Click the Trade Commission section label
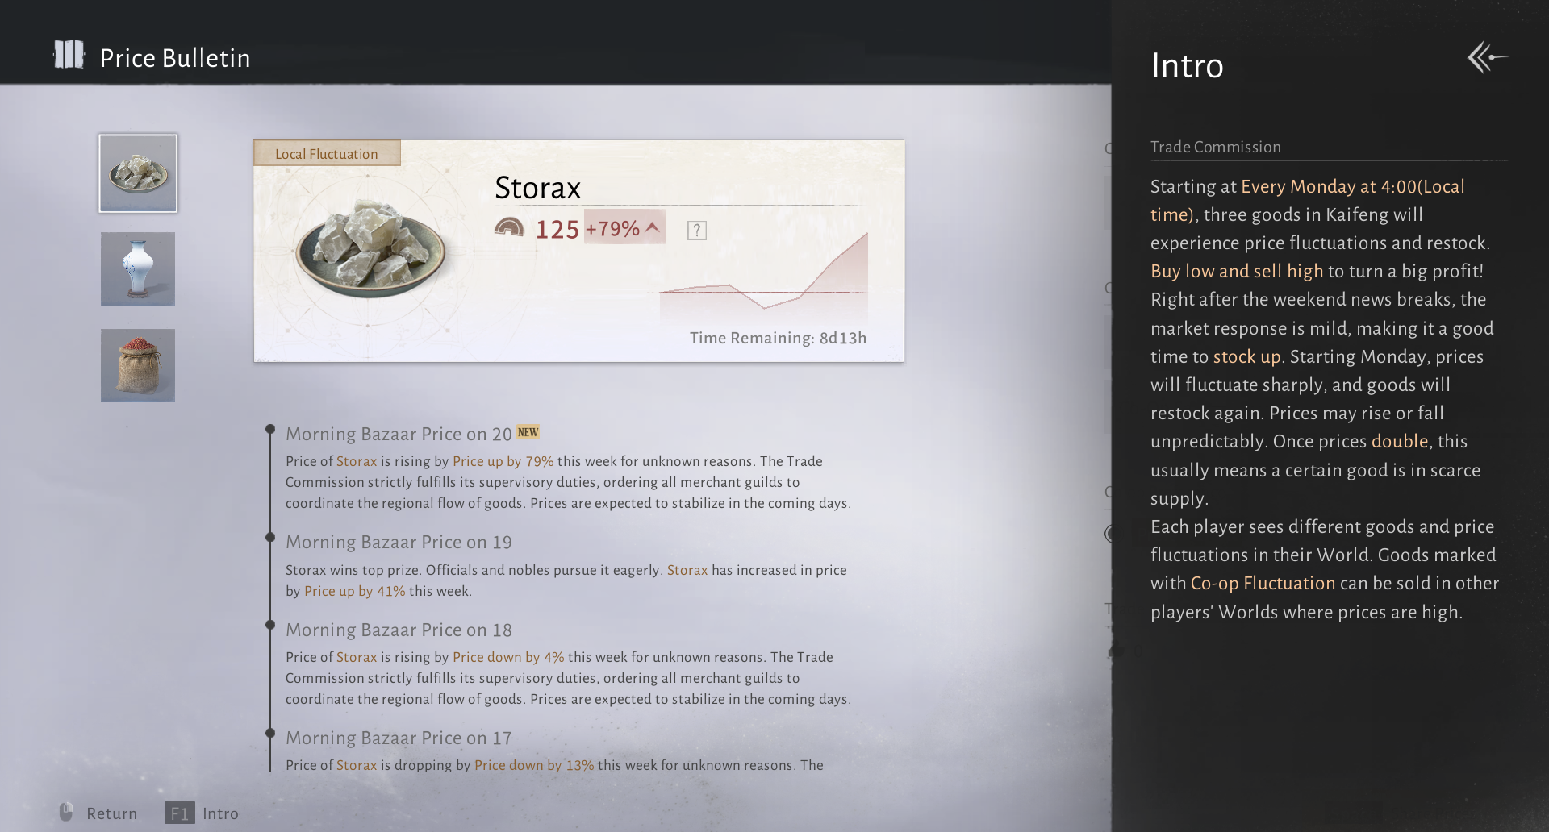Viewport: 1549px width, 832px height. (x=1215, y=147)
